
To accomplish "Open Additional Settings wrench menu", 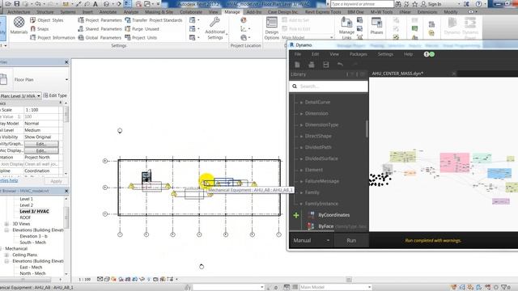I will click(x=214, y=29).
